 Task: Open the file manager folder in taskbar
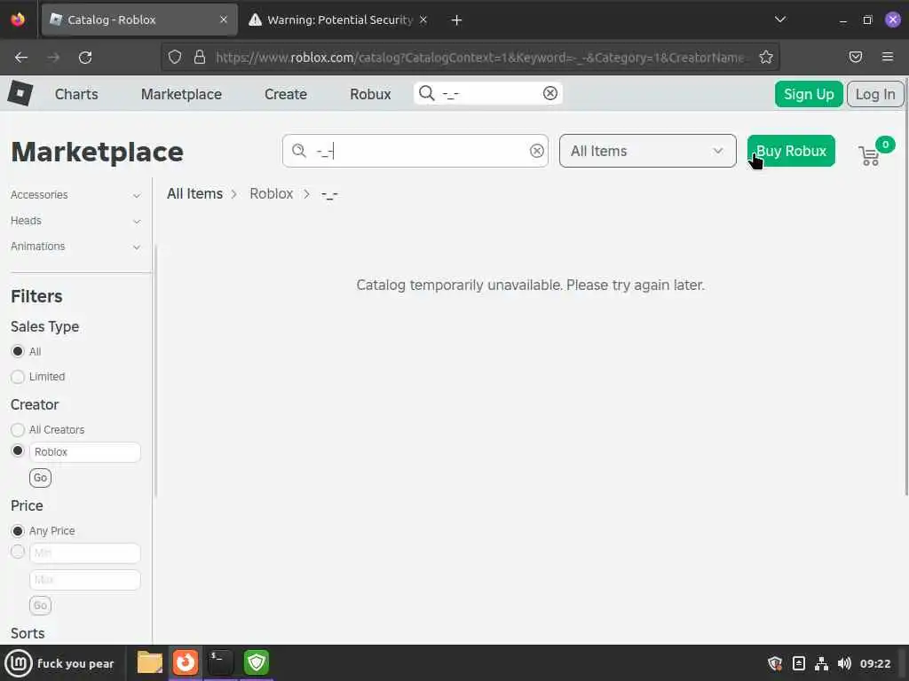click(x=149, y=662)
